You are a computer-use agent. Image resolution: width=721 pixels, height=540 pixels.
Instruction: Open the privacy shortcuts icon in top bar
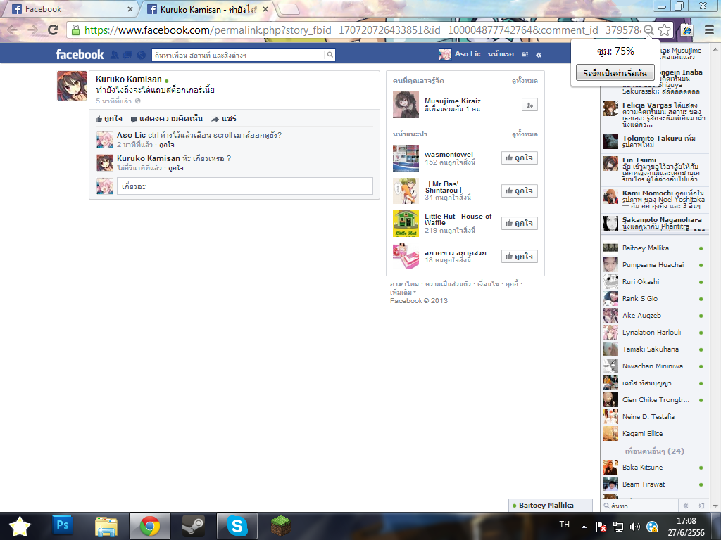coord(525,54)
